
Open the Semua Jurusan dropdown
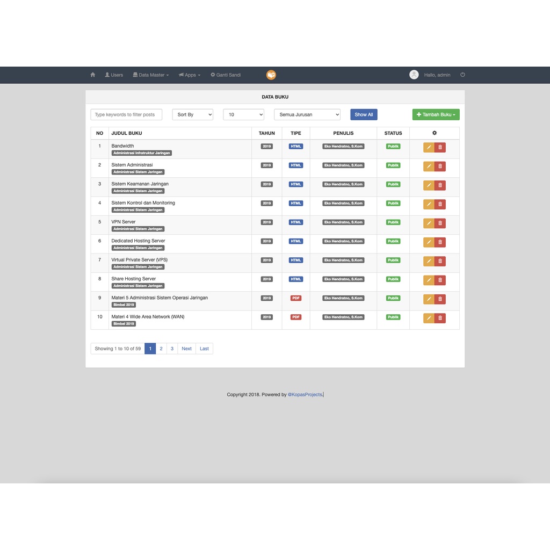tap(307, 115)
